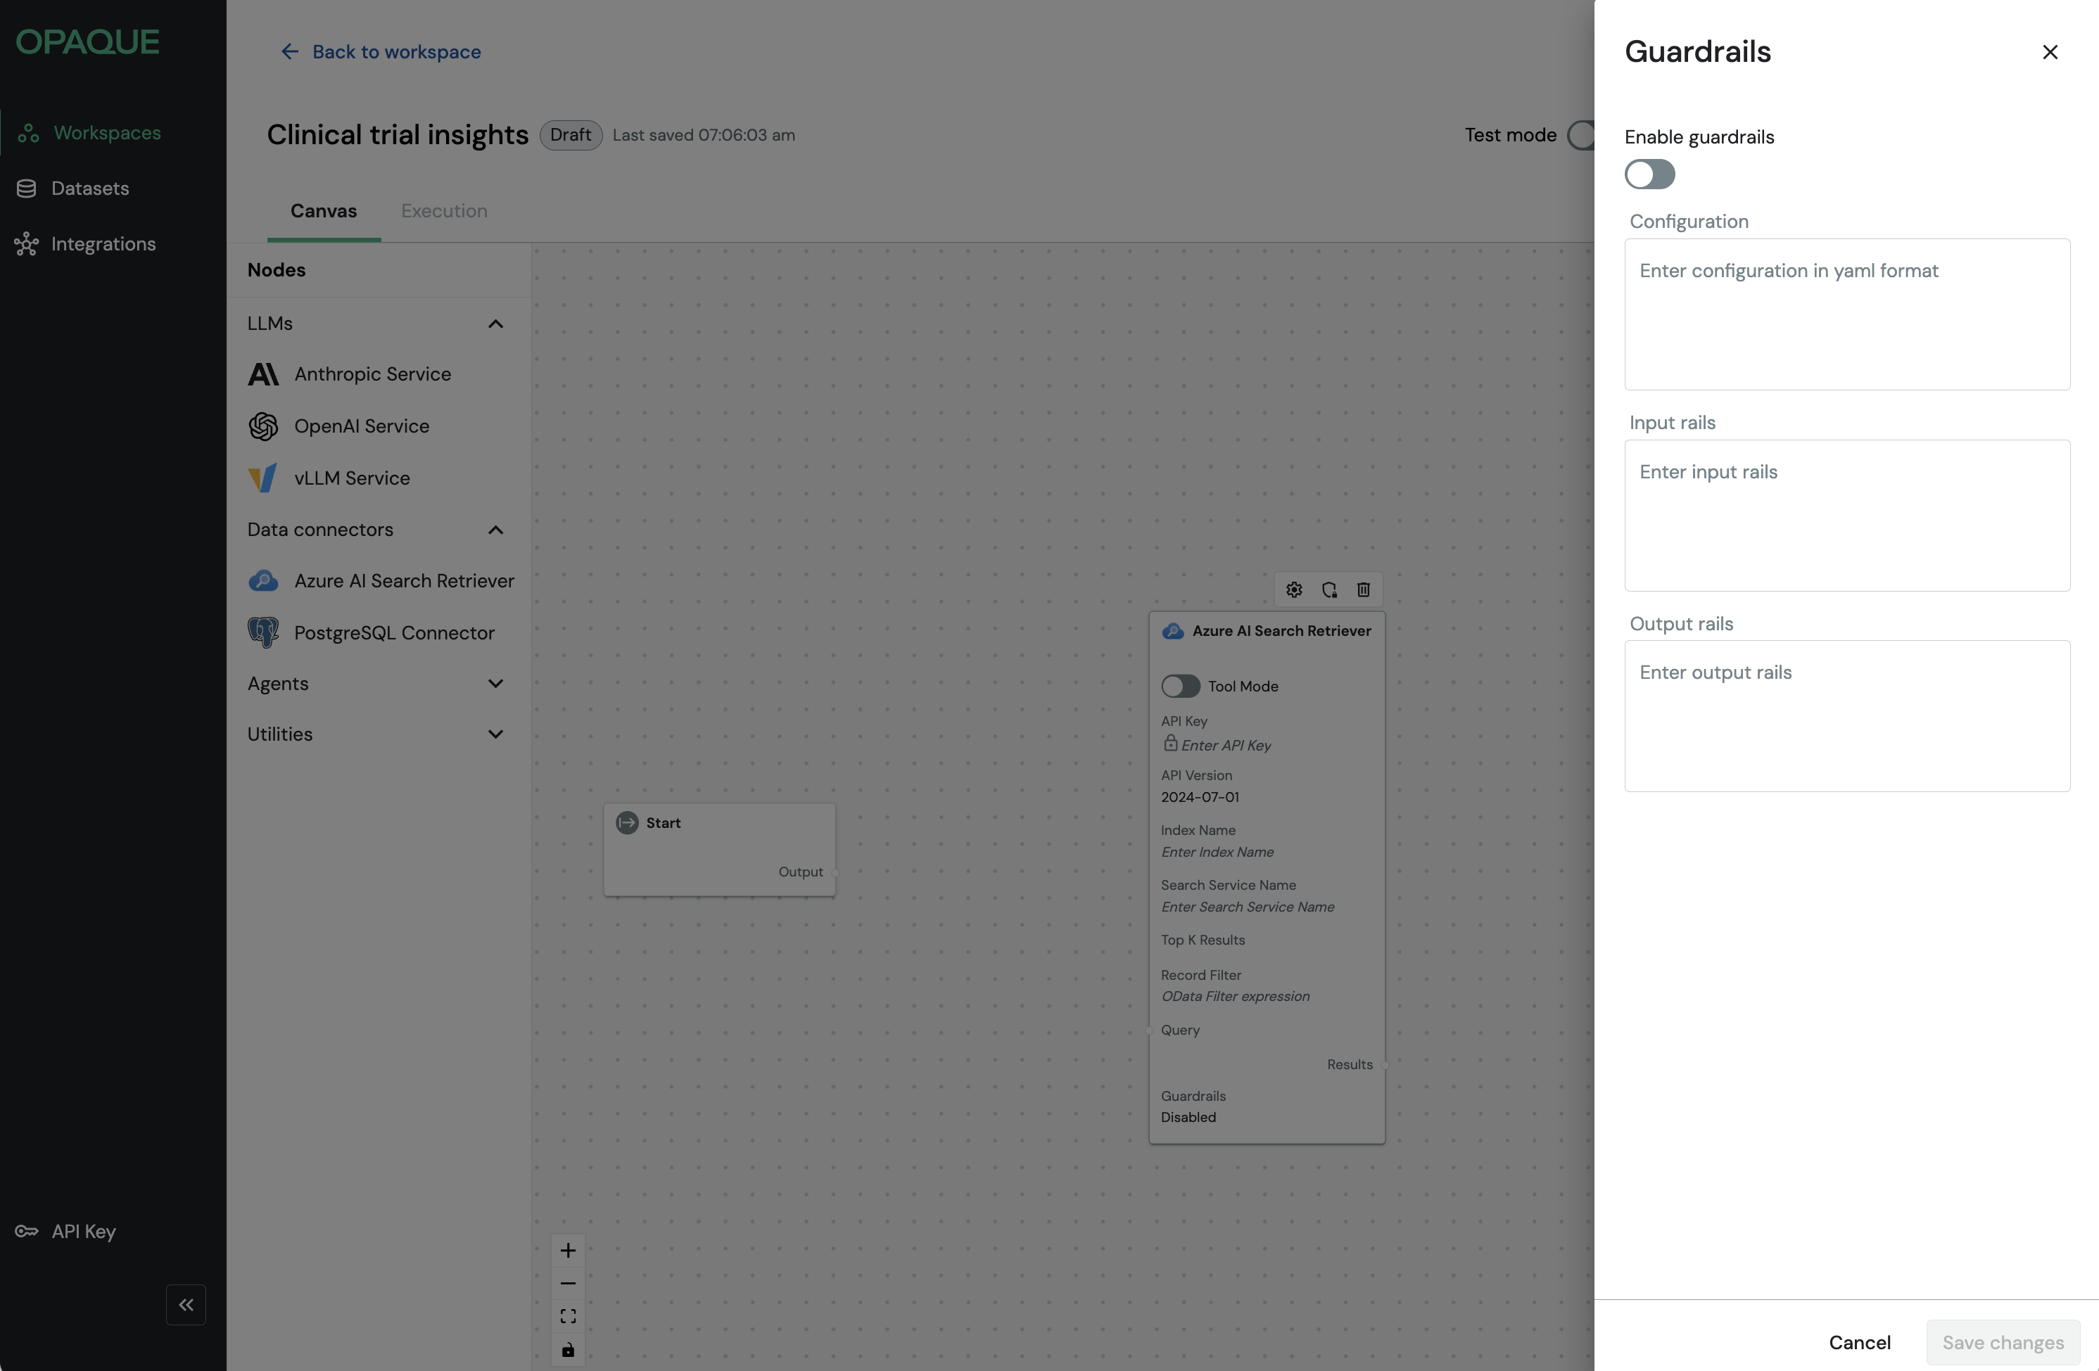The image size is (2099, 1371).
Task: Click the Cancel button
Action: tap(1859, 1342)
